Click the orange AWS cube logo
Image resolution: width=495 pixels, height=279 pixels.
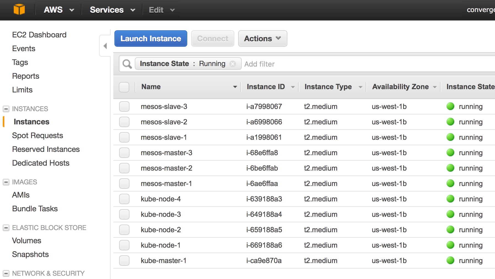(x=19, y=10)
